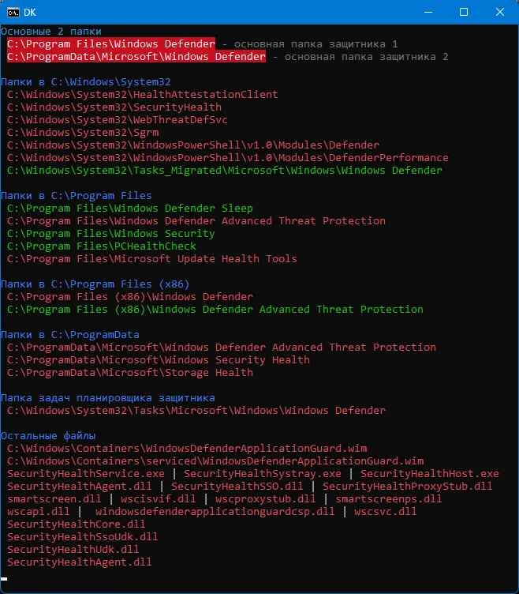The image size is (519, 594).
Task: Click the WebThreatDefSvc folder path
Action: click(117, 120)
